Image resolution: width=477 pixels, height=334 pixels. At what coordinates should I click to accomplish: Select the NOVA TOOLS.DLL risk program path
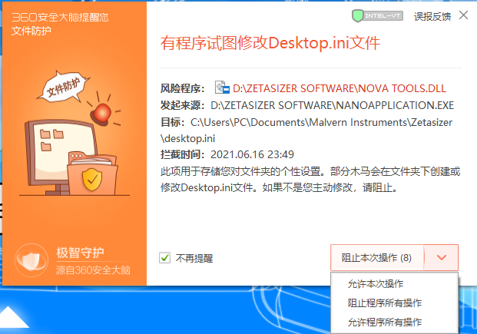tap(340, 88)
